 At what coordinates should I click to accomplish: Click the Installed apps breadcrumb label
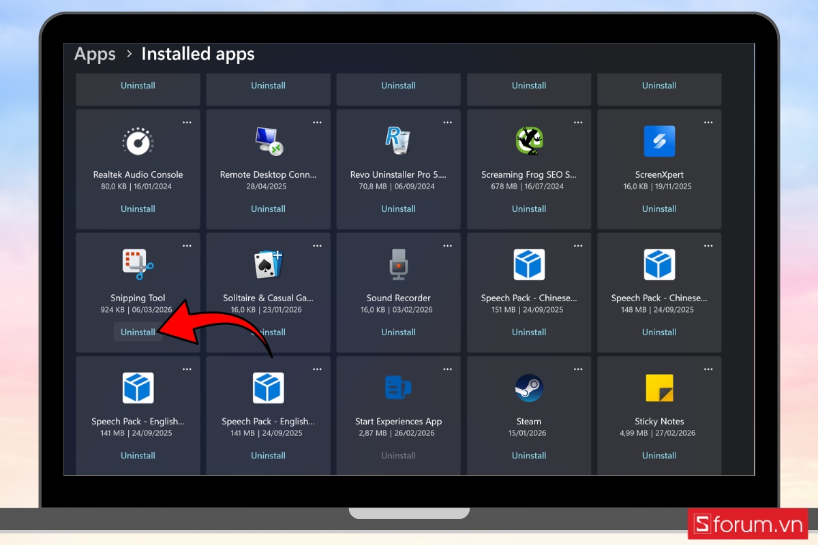click(198, 54)
